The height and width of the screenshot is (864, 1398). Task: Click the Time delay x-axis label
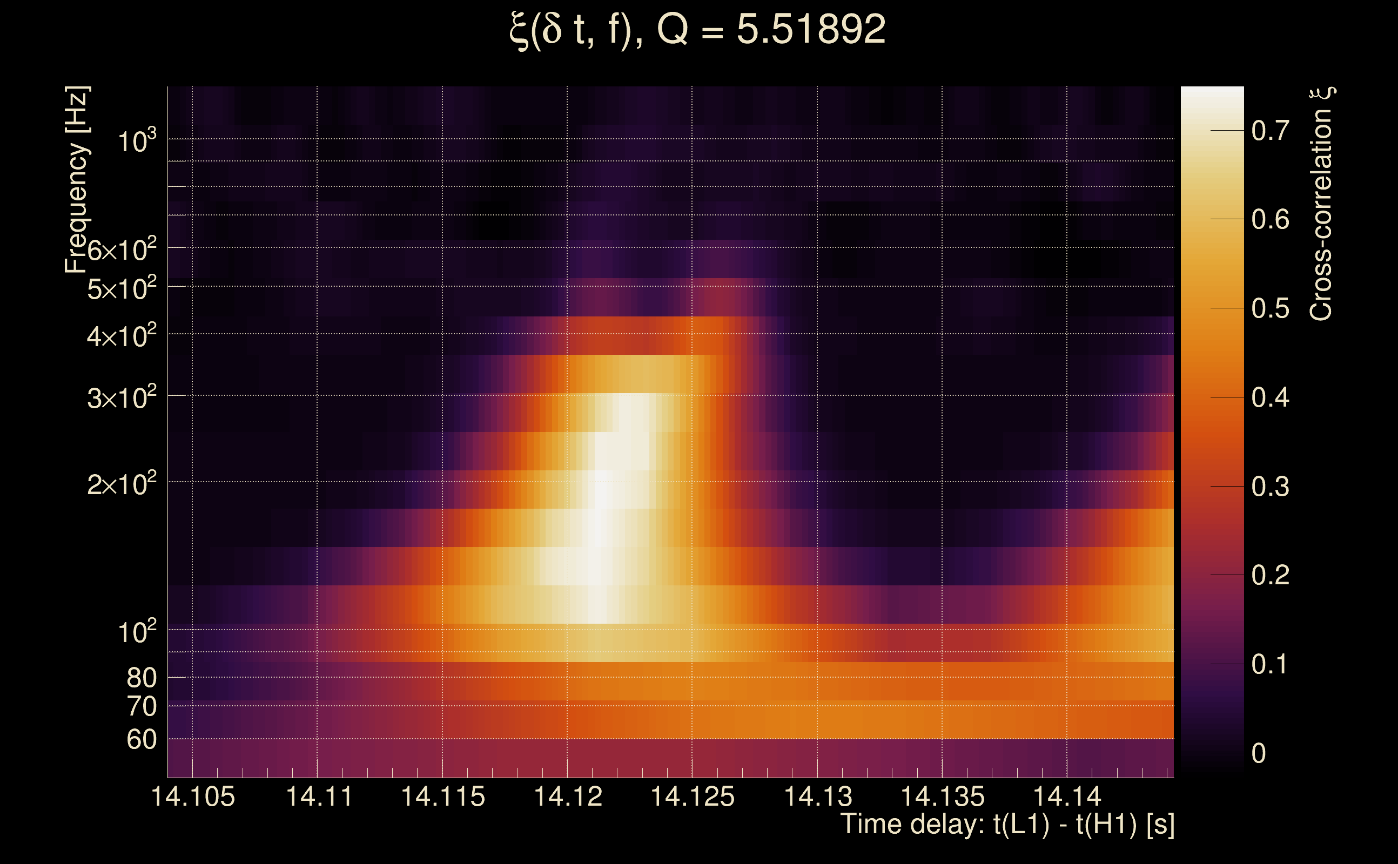pyautogui.click(x=1007, y=825)
